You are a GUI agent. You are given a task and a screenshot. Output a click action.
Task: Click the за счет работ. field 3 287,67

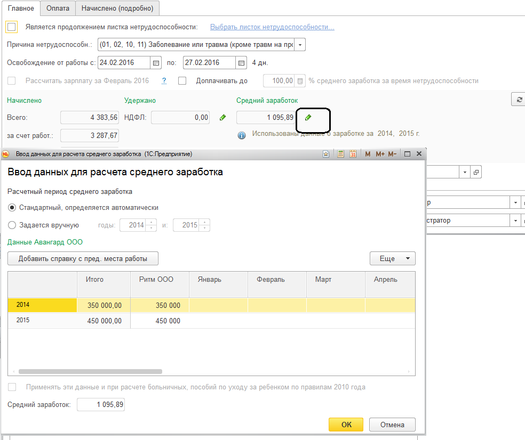tap(90, 135)
